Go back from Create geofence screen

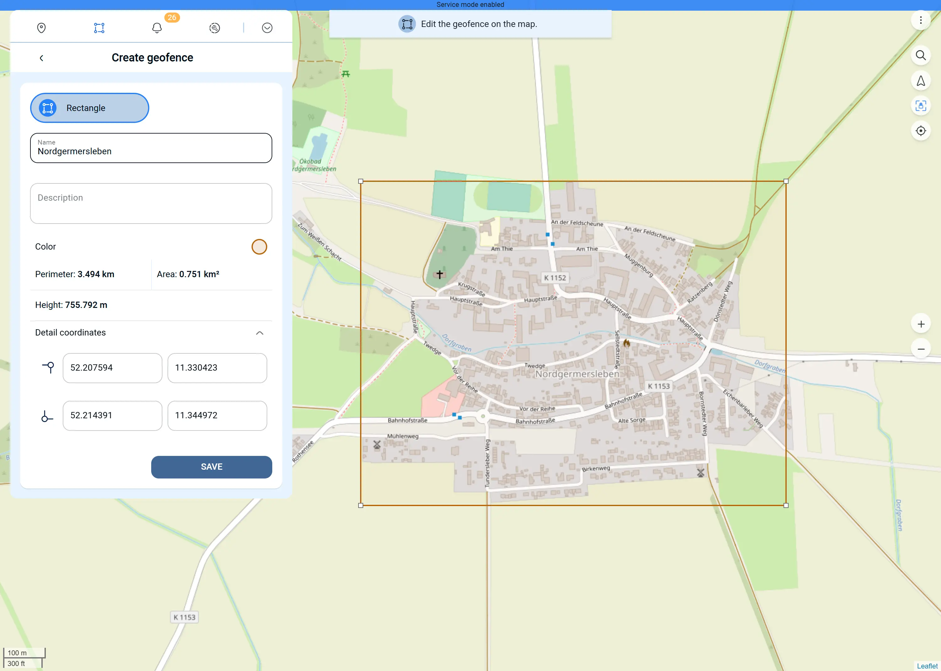[x=41, y=58]
